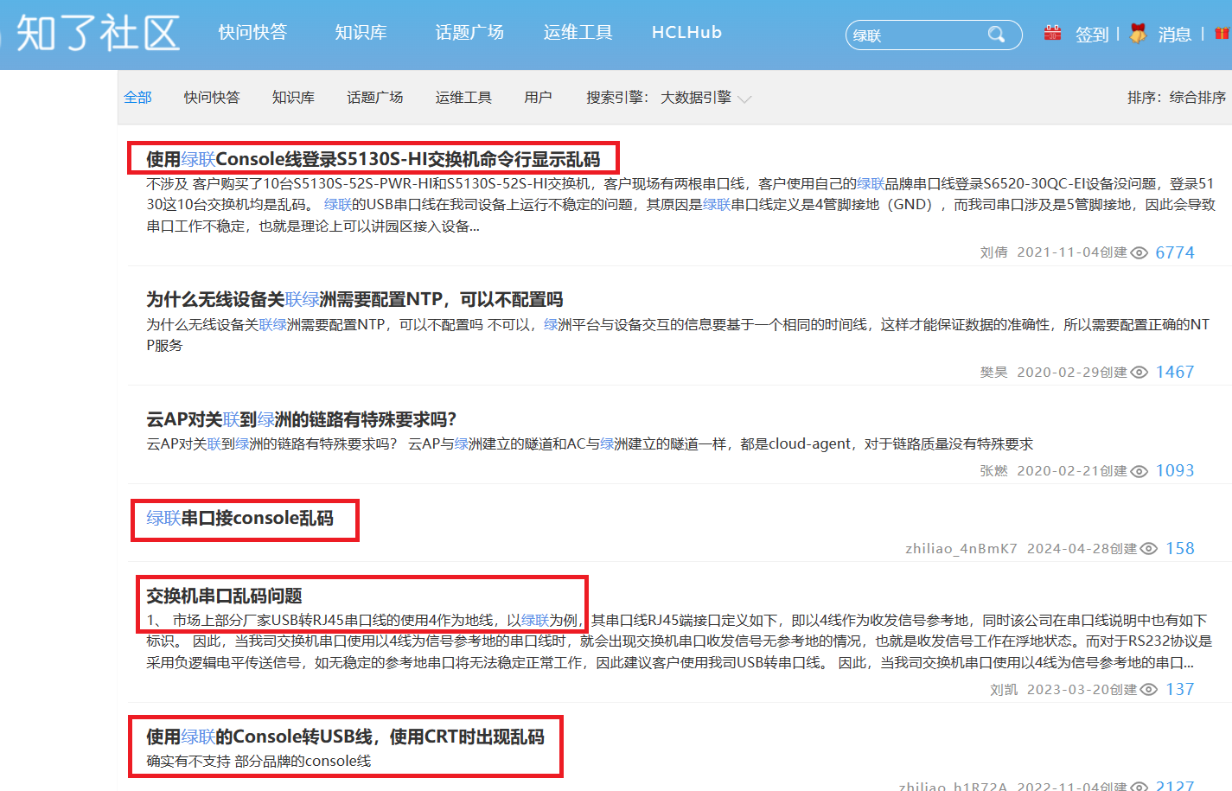Open result 云AP对关联到绿洲的链路有特殊要求吗

click(x=301, y=419)
